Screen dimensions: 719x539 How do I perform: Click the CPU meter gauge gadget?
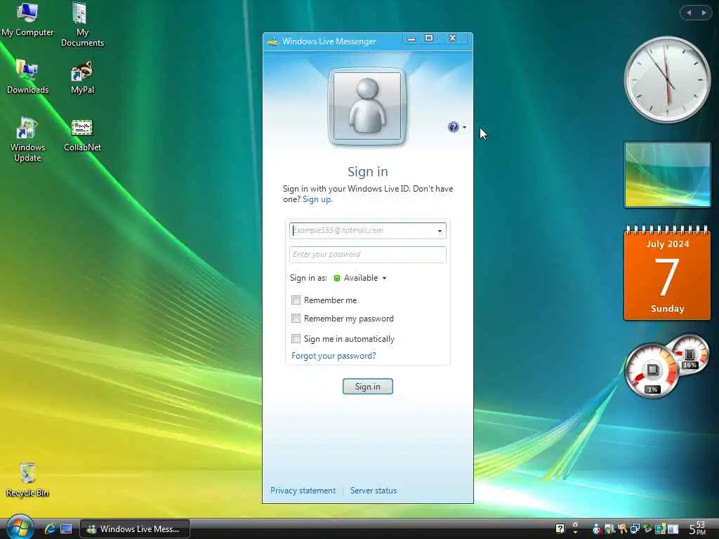[652, 371]
